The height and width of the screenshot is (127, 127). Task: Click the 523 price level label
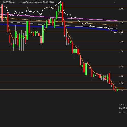121,9
